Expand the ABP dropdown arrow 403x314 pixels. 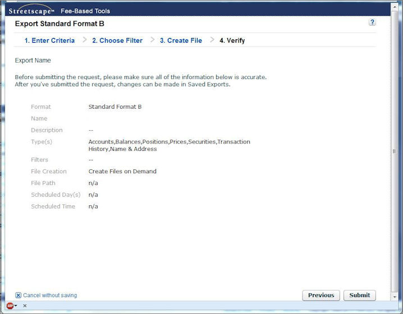coord(16,306)
